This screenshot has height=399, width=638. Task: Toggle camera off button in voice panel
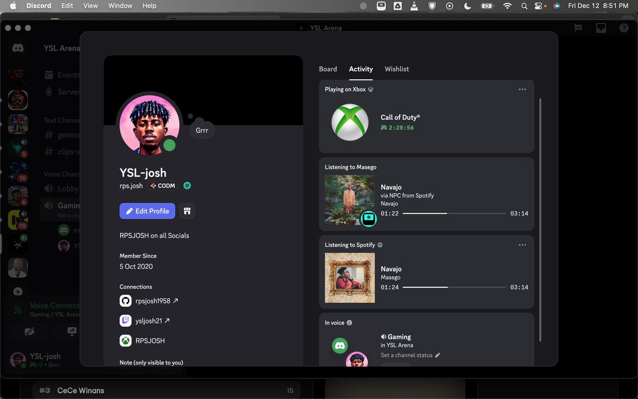click(29, 331)
